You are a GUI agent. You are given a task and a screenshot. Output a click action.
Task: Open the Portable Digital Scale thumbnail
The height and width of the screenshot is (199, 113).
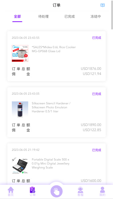tap(20, 166)
